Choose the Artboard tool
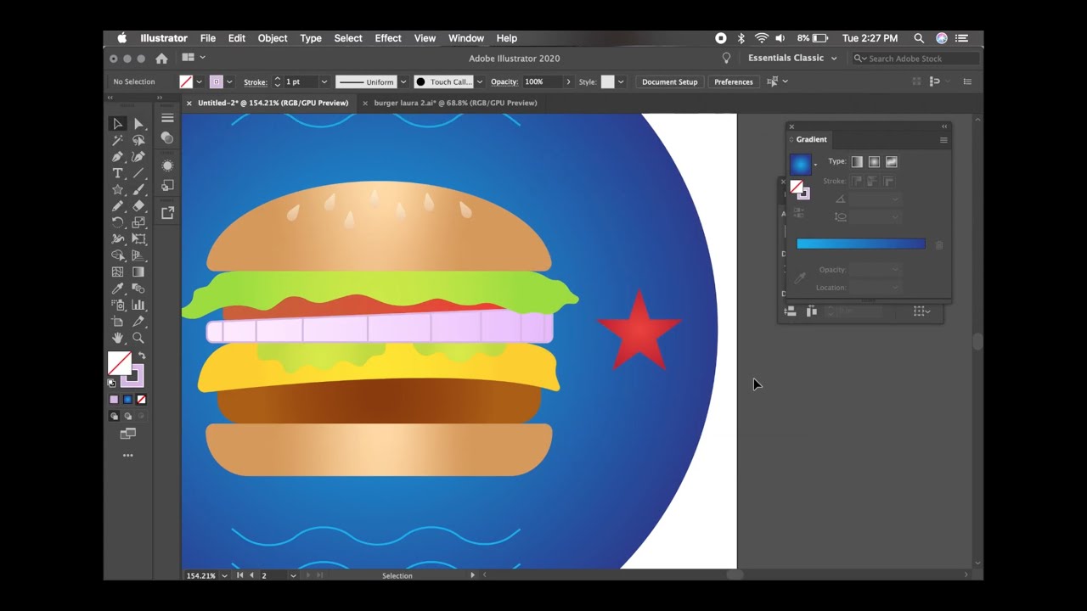Image resolution: width=1087 pixels, height=611 pixels. coord(117,322)
